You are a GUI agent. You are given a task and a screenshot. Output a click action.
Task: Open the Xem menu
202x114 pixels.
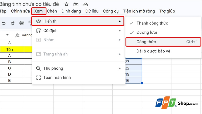point(39,11)
